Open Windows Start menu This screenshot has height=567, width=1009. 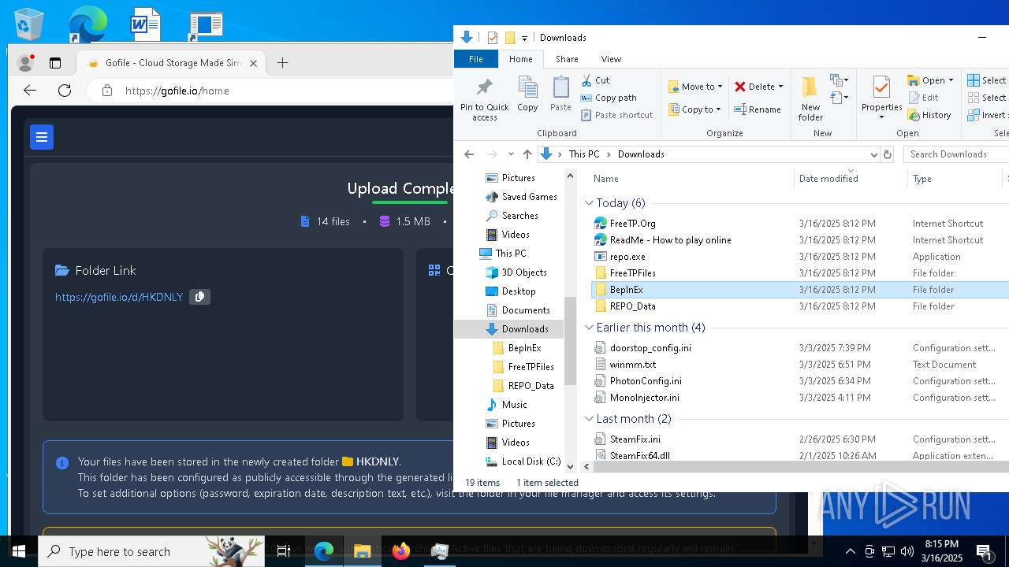click(19, 551)
